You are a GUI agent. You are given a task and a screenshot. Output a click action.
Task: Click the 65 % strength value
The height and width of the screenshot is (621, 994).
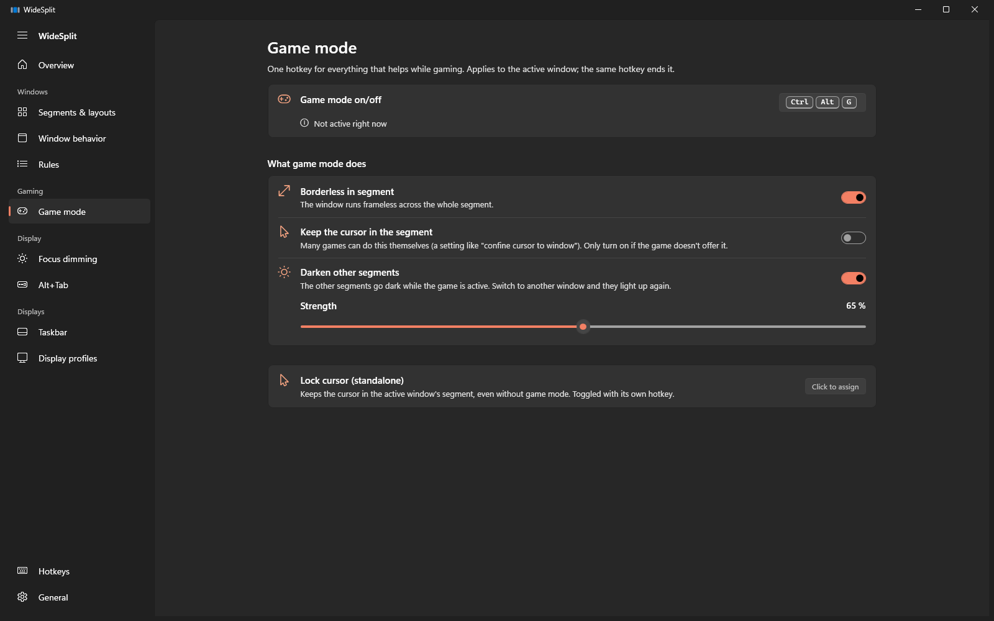(855, 306)
